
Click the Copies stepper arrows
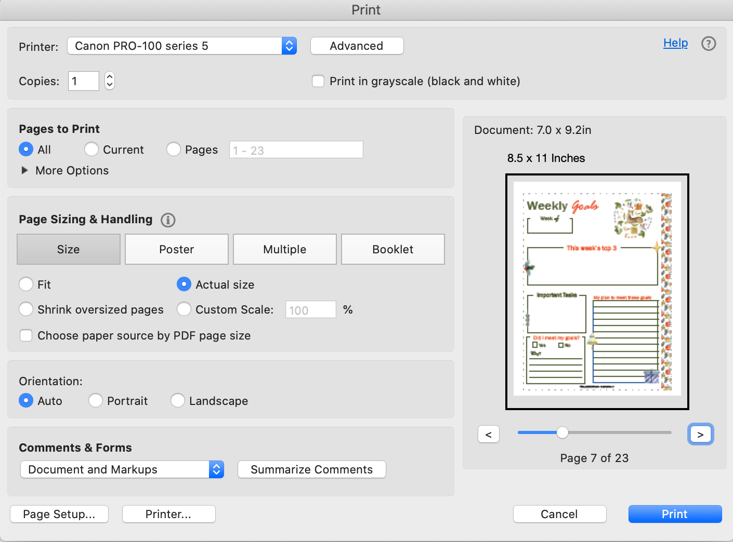point(109,81)
